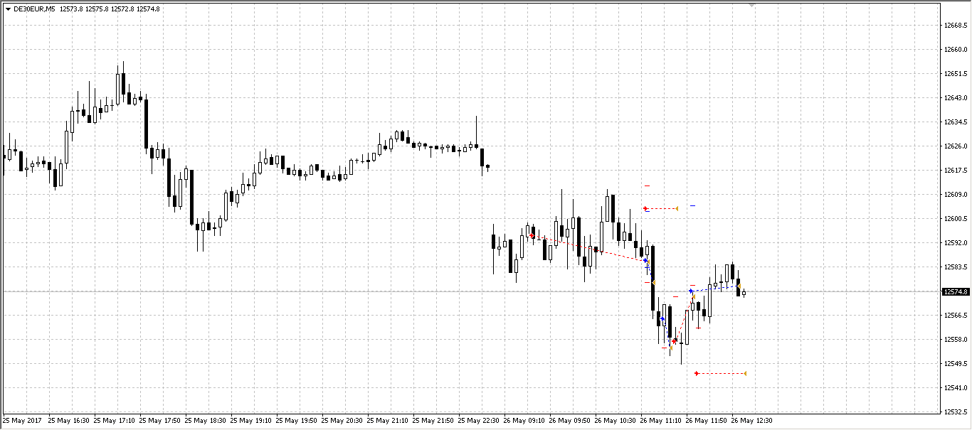This screenshot has width=972, height=430.
Task: Click the 12541.0 price scale label
Action: coord(956,388)
